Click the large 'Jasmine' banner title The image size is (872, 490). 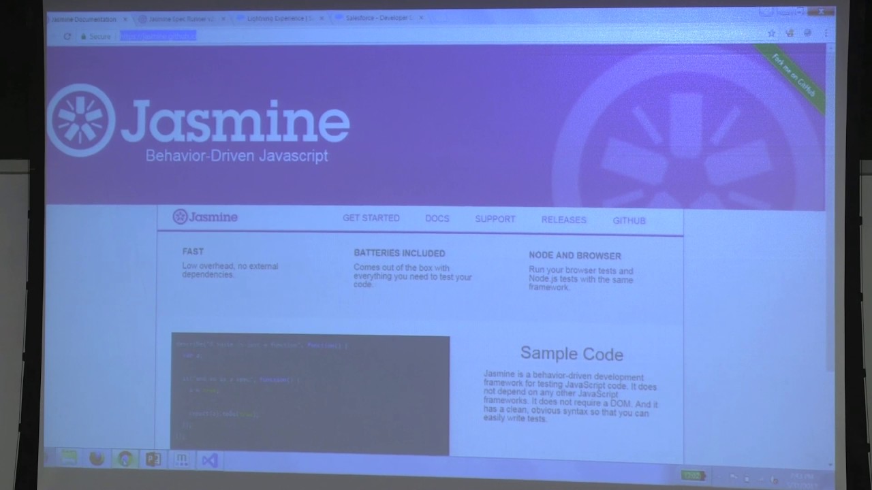[236, 120]
